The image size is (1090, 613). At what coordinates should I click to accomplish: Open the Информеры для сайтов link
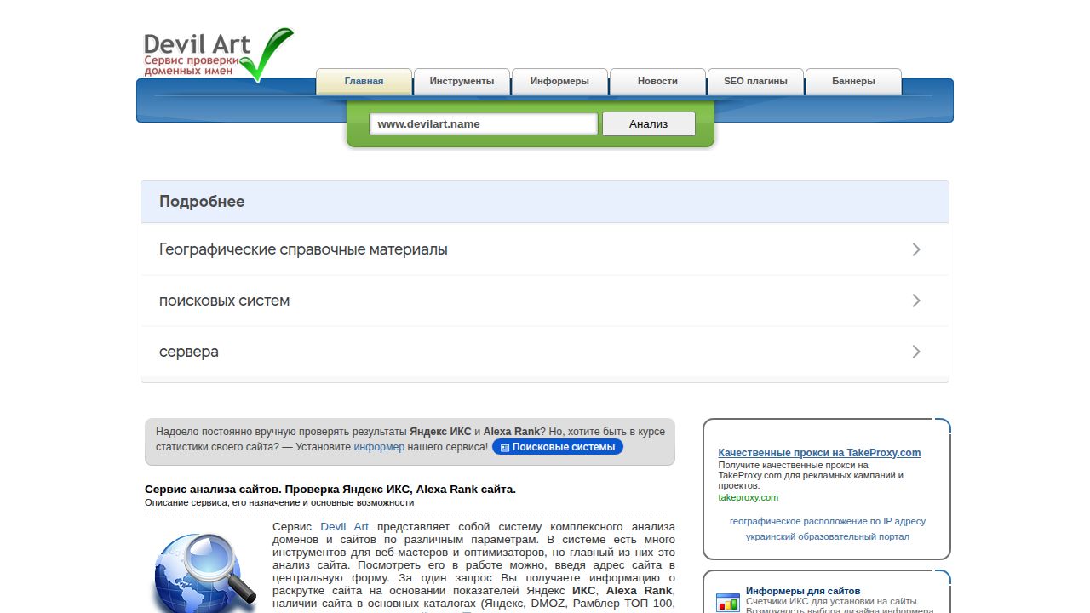click(x=803, y=591)
